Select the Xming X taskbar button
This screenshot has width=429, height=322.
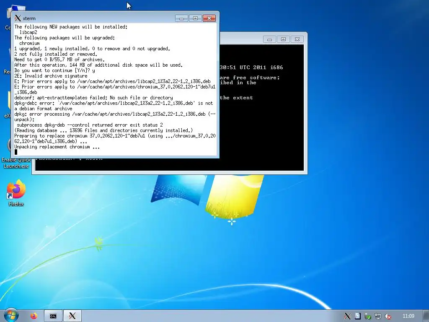pyautogui.click(x=72, y=316)
